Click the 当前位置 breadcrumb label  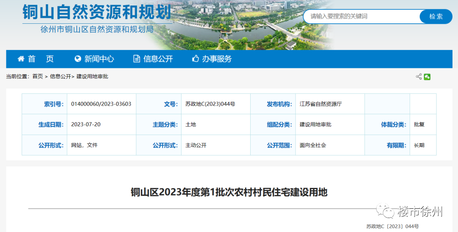point(18,76)
